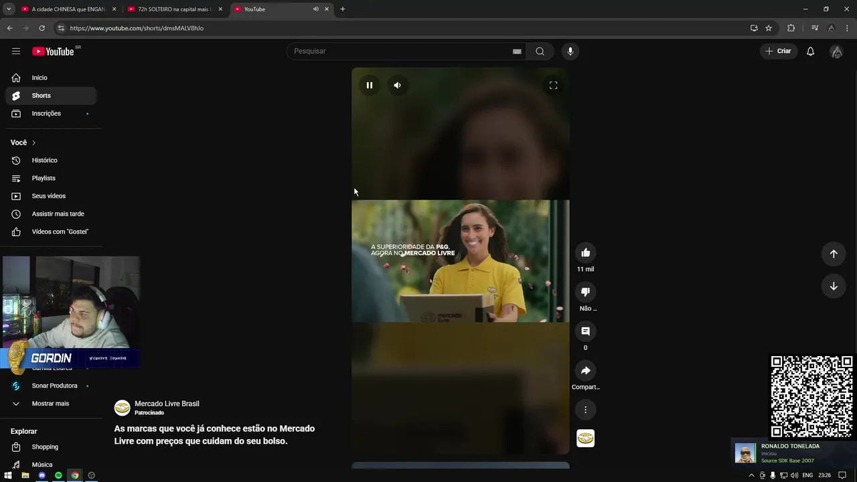Open Mercado Livre Brasil sponsor name
Image resolution: width=857 pixels, height=482 pixels.
pos(167,404)
